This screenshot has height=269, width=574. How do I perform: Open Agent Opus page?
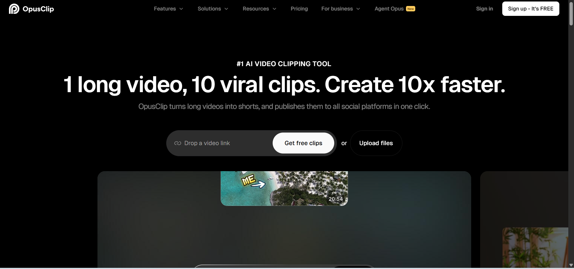(389, 9)
